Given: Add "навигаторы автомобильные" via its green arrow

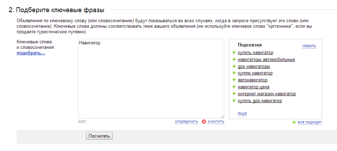Looking at the screenshot, I should (234, 60).
